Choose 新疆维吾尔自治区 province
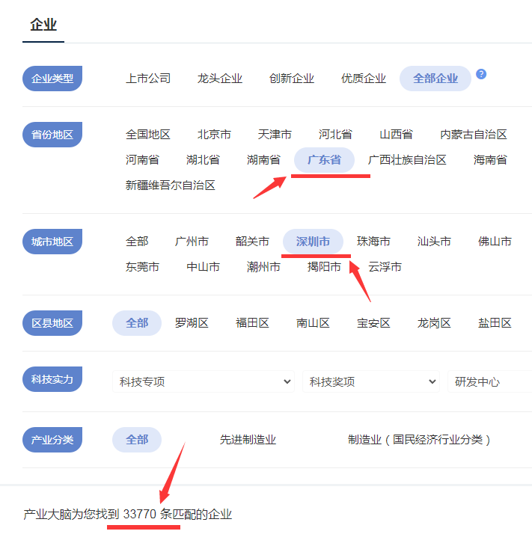Viewport: 532px width, 543px height. point(171,185)
